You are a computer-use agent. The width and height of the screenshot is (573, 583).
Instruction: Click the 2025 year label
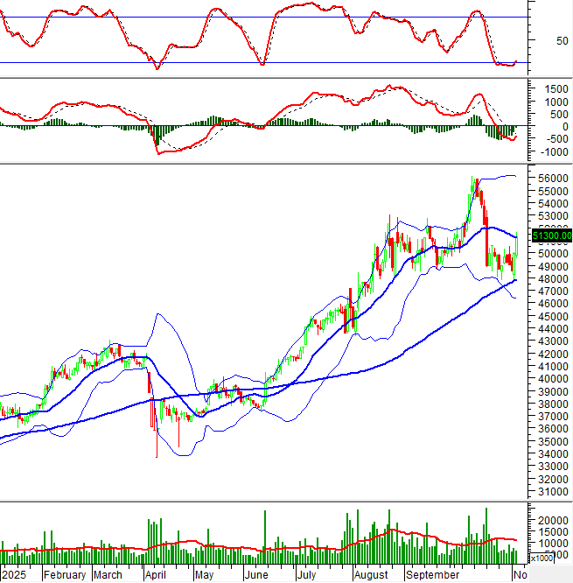(x=16, y=575)
